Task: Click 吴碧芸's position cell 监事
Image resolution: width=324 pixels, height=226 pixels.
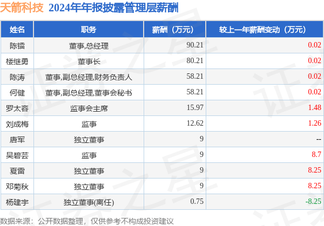Action: tap(89, 155)
